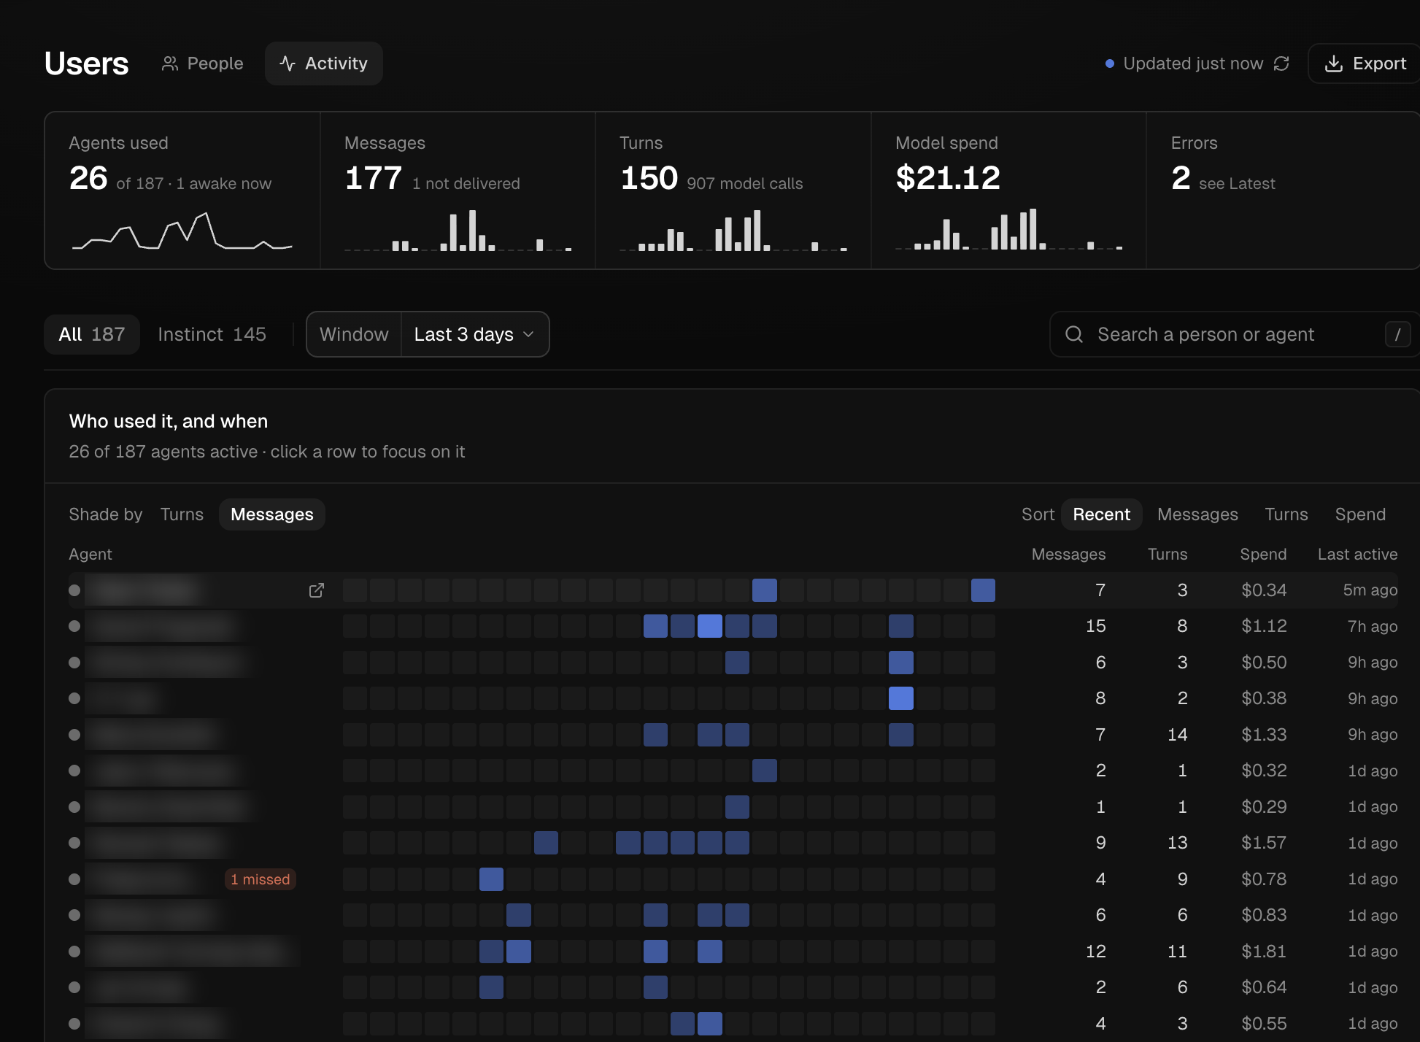The image size is (1420, 1042).
Task: Sort agents by Turns
Action: [1286, 514]
